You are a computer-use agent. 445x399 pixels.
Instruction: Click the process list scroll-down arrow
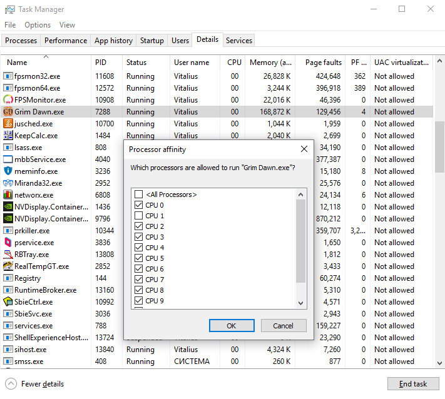pyautogui.click(x=439, y=363)
